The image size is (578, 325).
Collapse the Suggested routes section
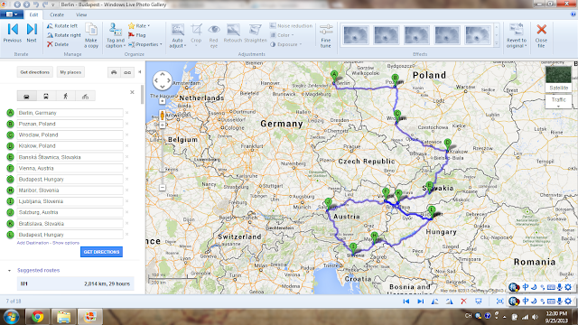pos(9,271)
